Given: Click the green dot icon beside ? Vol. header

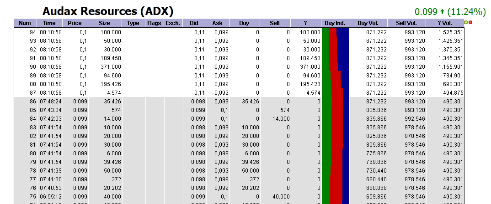Looking at the screenshot, I should [x=466, y=22].
